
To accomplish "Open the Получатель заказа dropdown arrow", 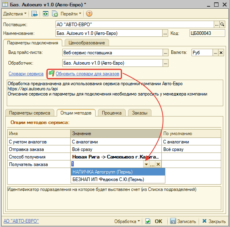I will [146, 164].
